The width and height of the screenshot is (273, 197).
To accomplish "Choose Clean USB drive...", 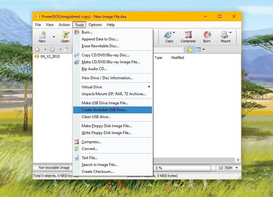I will tap(112, 117).
